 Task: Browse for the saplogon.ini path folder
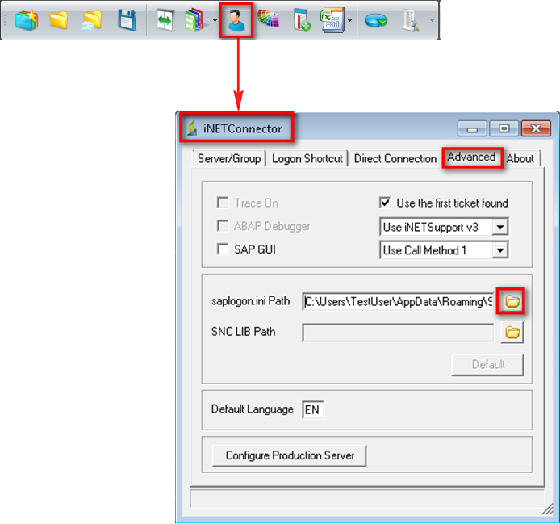pyautogui.click(x=512, y=301)
